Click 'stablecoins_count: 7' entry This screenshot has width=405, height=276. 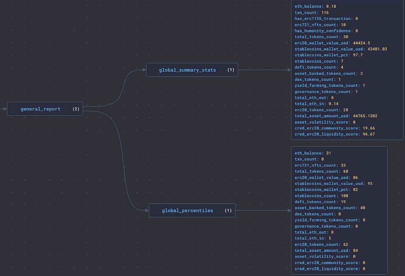[319, 61]
